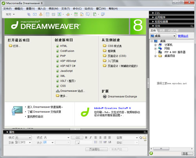Expand the 计算机 tree node
The image size is (196, 158).
tap(155, 45)
